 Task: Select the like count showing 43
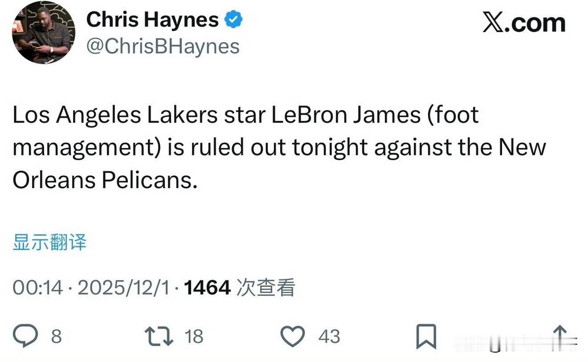328,336
